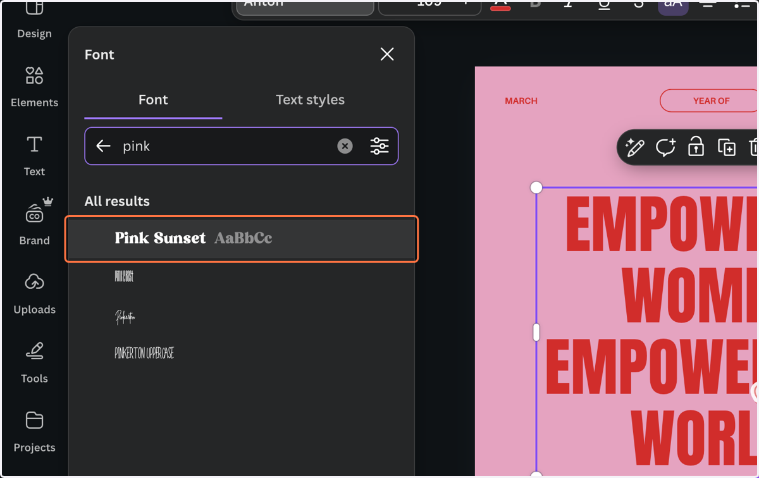Open the Projects sidebar panel
Screen dimensions: 759x478
click(34, 432)
